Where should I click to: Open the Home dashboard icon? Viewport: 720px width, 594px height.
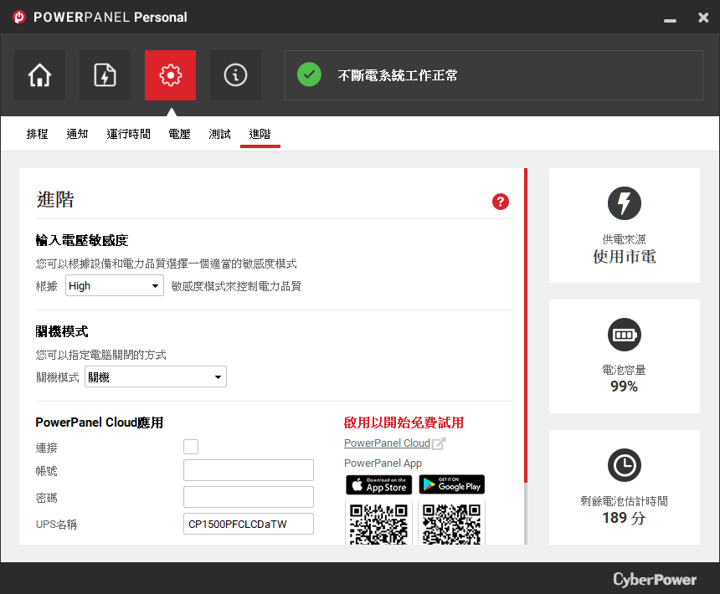click(x=39, y=75)
